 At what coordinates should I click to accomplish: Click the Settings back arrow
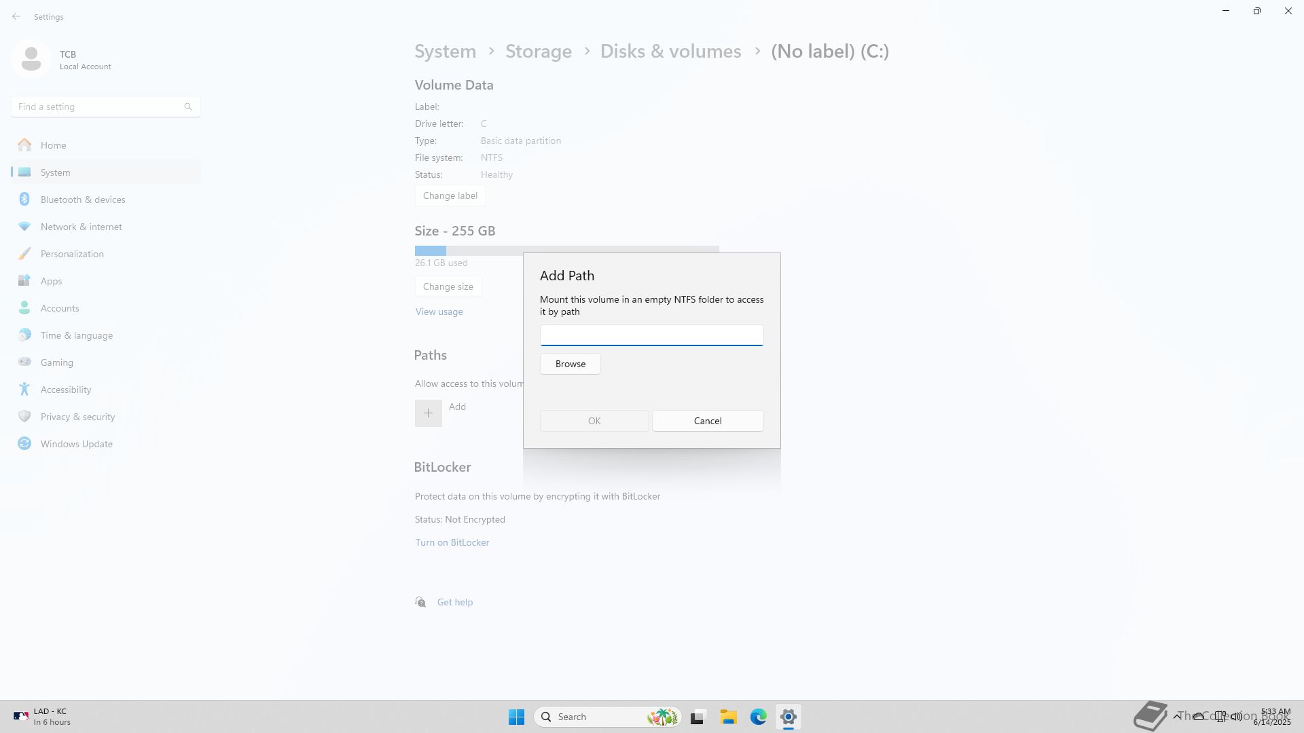point(16,16)
